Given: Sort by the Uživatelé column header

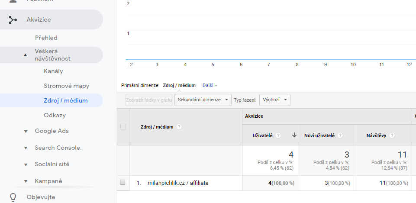Looking at the screenshot, I should pos(263,135).
